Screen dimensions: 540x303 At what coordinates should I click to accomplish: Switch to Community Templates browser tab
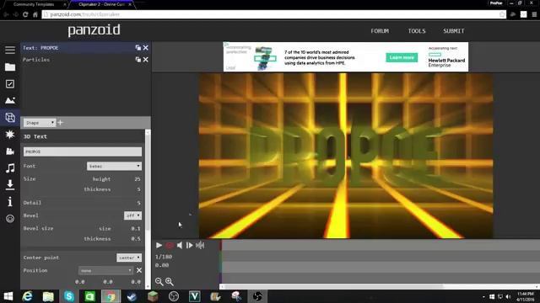pyautogui.click(x=34, y=4)
